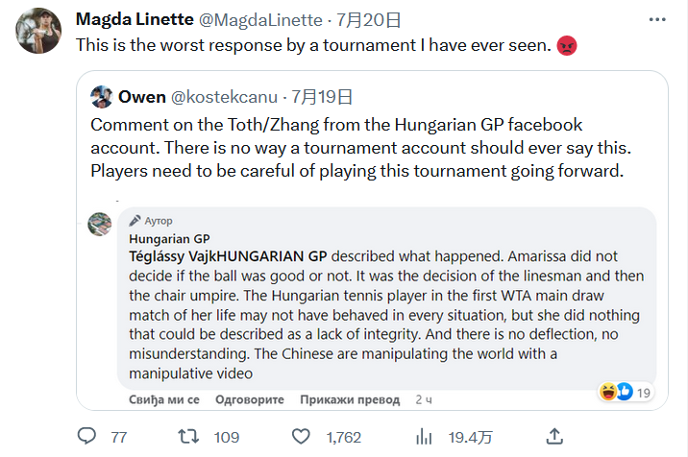
Task: Click the @kostekcanu handle
Action: coord(225,96)
